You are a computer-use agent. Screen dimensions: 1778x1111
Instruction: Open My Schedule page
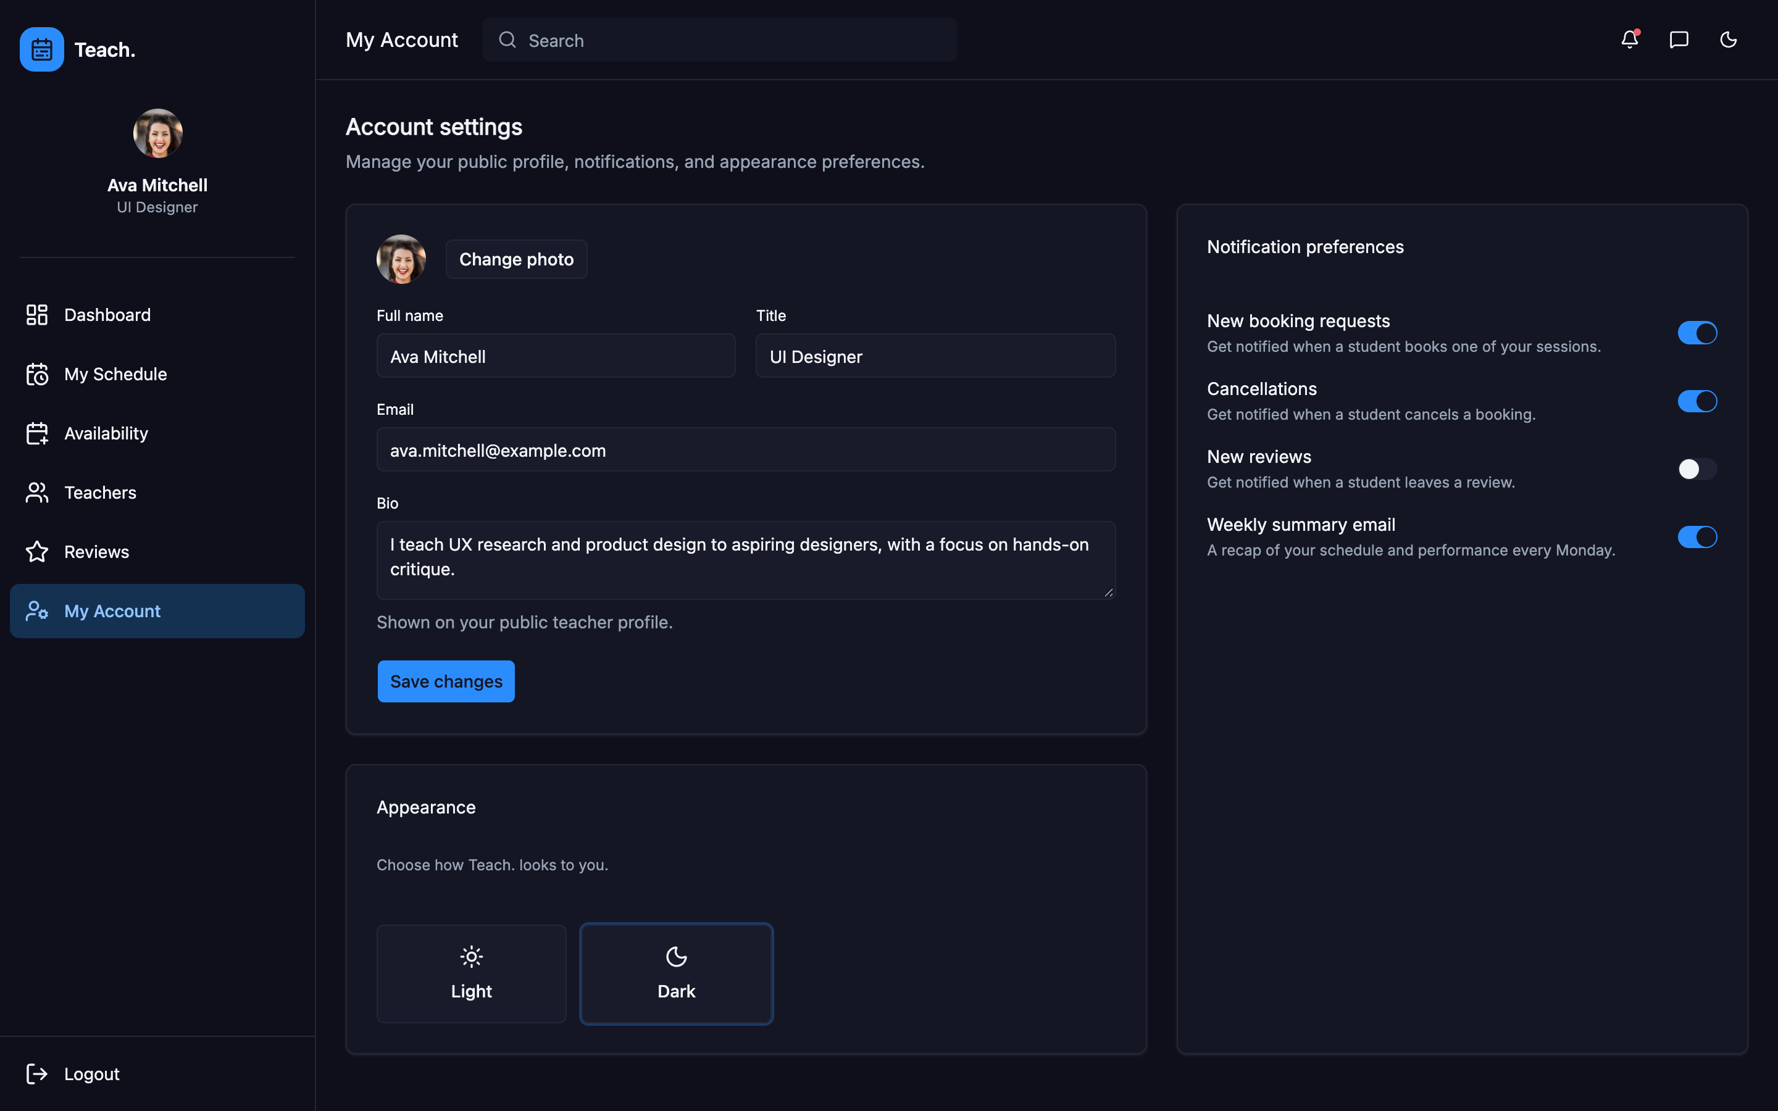157,374
